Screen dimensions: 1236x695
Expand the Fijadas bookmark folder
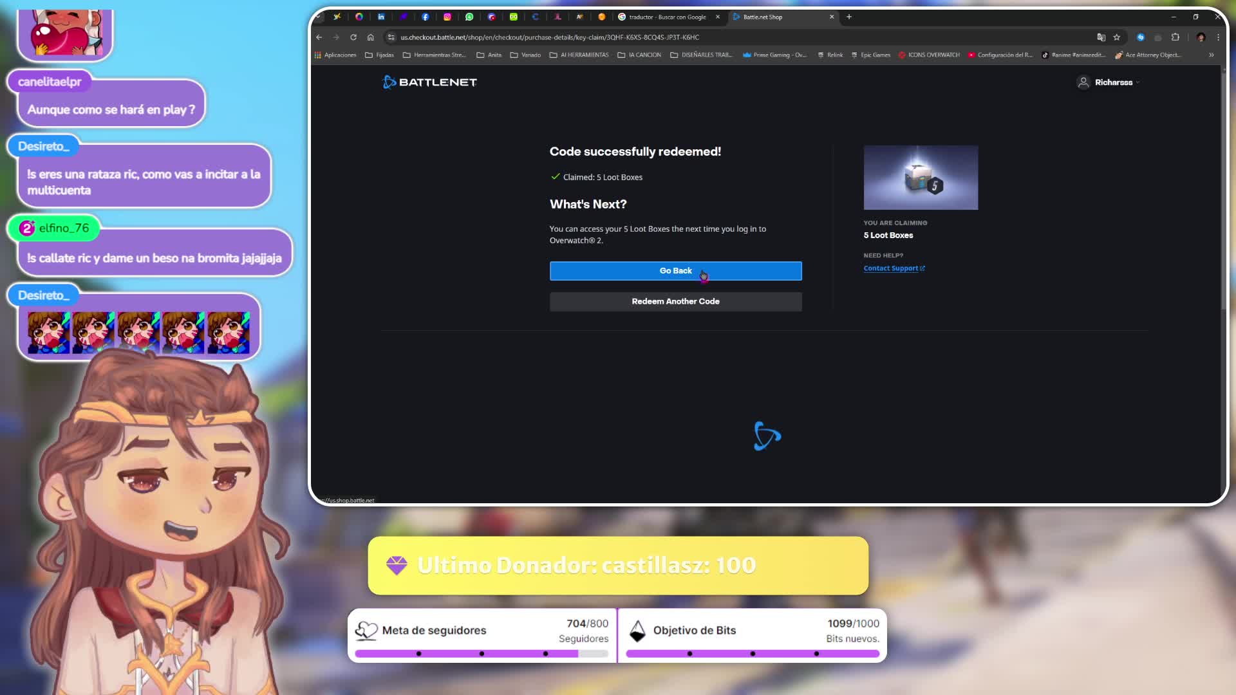[x=379, y=55]
